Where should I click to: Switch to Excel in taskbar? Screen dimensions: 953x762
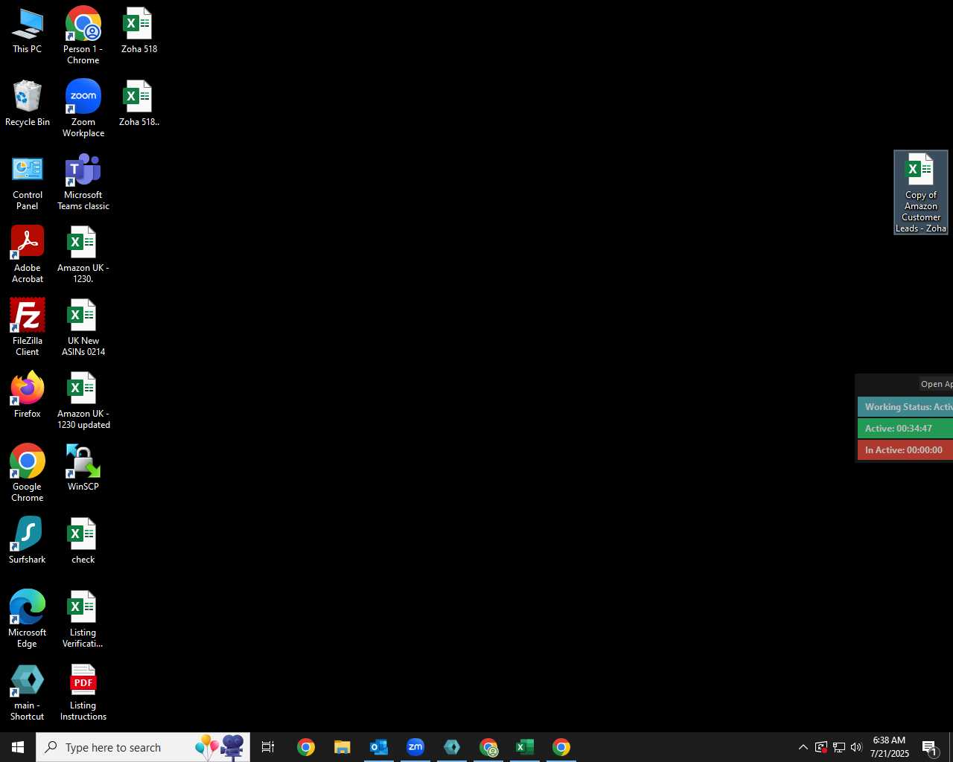(x=525, y=747)
